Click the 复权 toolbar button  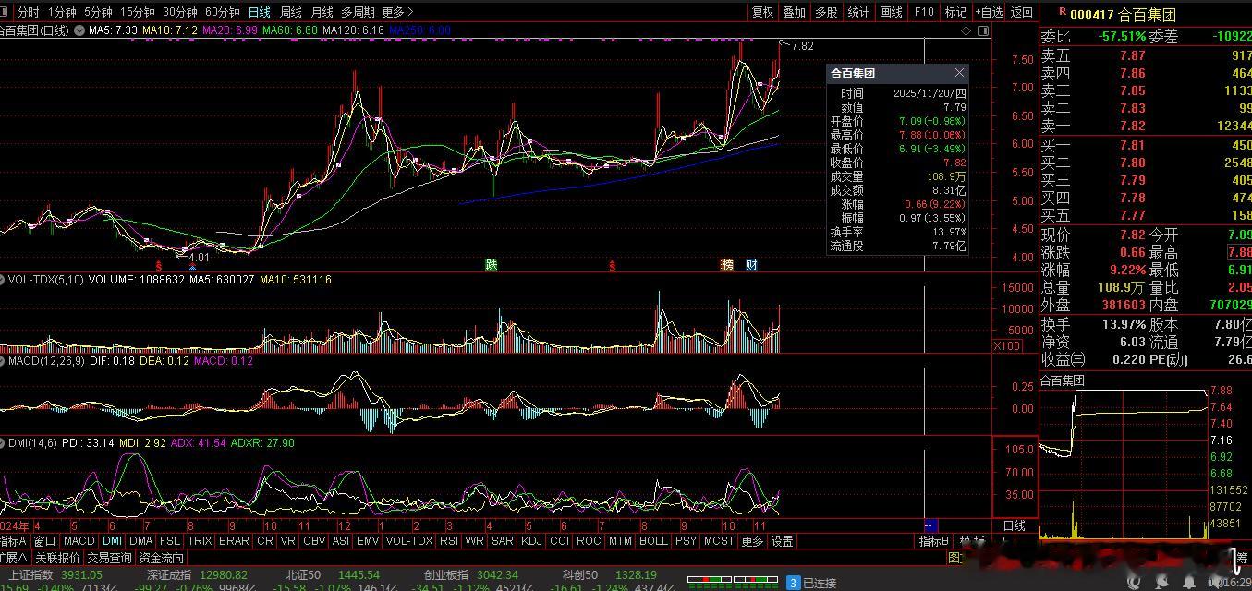(763, 12)
